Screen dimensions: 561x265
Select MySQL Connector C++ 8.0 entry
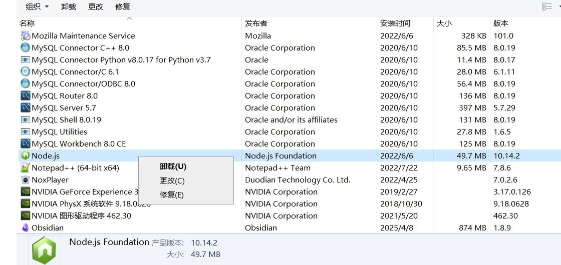click(81, 48)
